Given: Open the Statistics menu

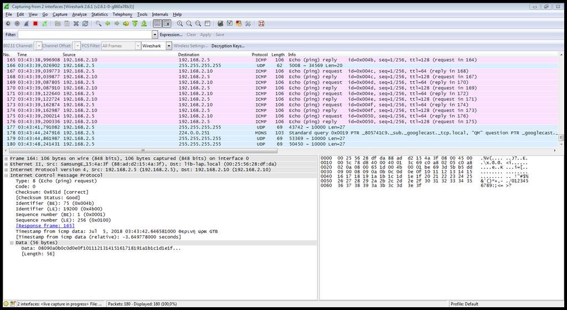Looking at the screenshot, I should coord(100,14).
